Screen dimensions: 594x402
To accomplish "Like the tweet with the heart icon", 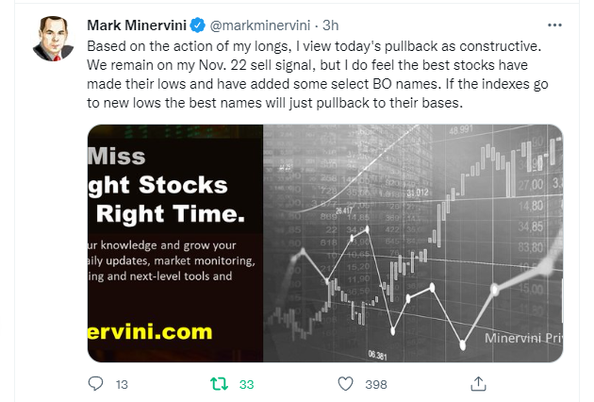I will click(x=345, y=383).
